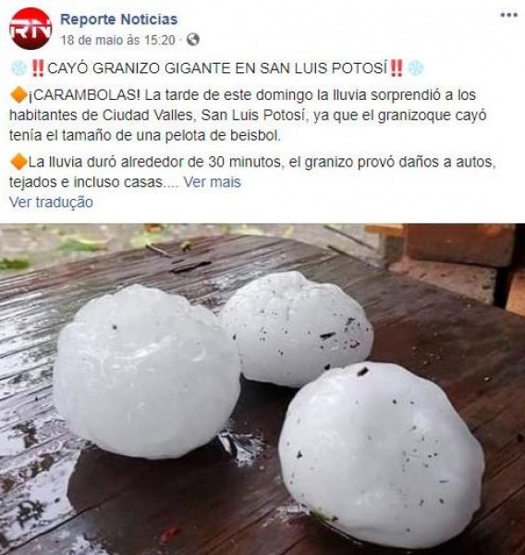Open the giant hail photo
Image resolution: width=525 pixels, height=555 pixels.
(262, 389)
